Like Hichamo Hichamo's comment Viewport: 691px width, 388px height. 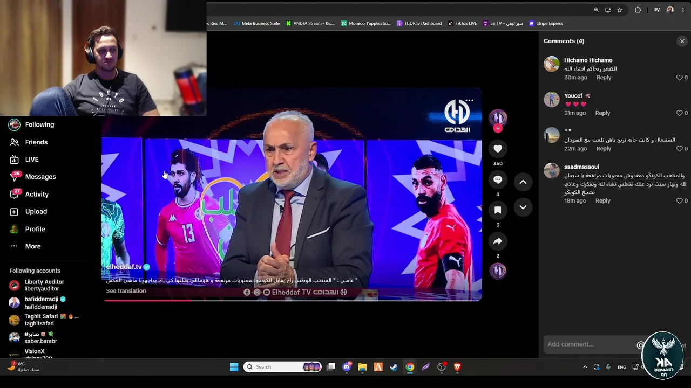[680, 78]
